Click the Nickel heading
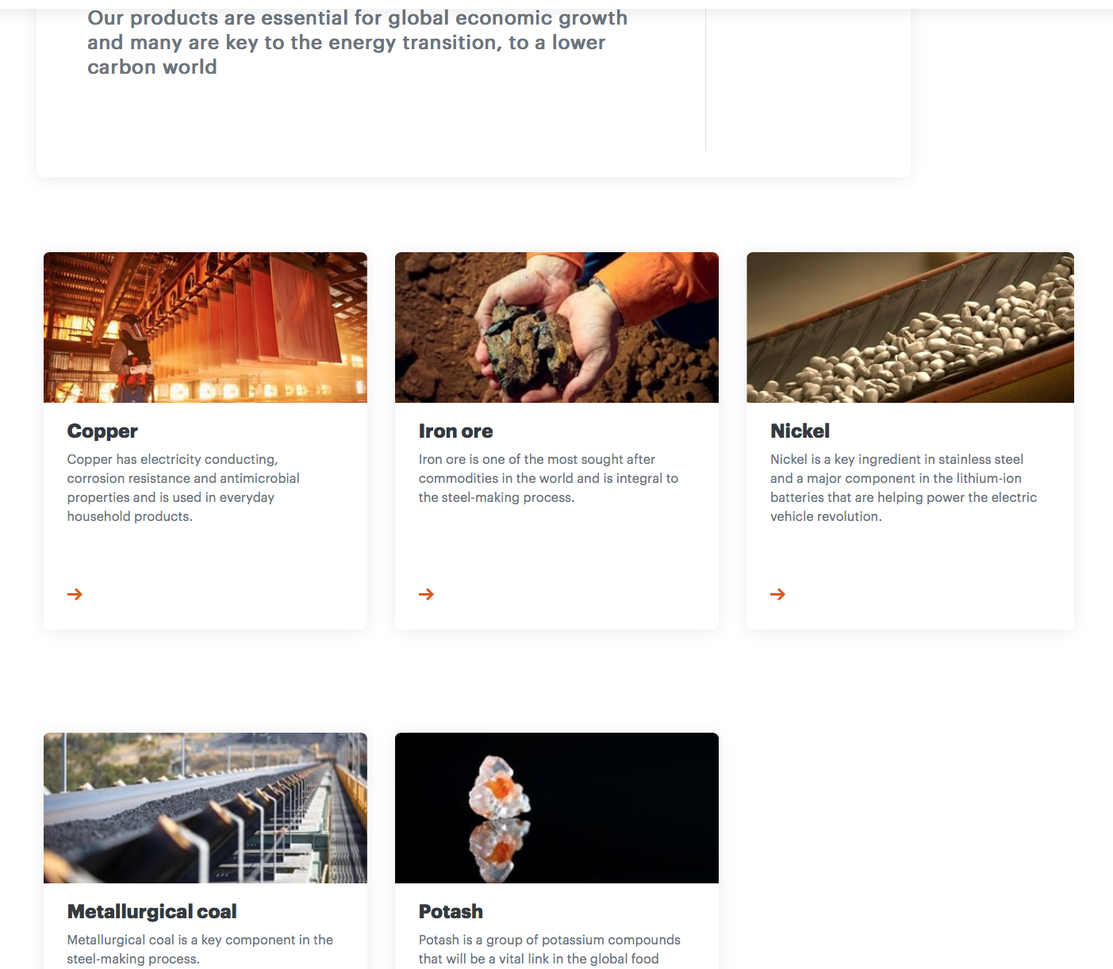The width and height of the screenshot is (1113, 969). point(800,431)
